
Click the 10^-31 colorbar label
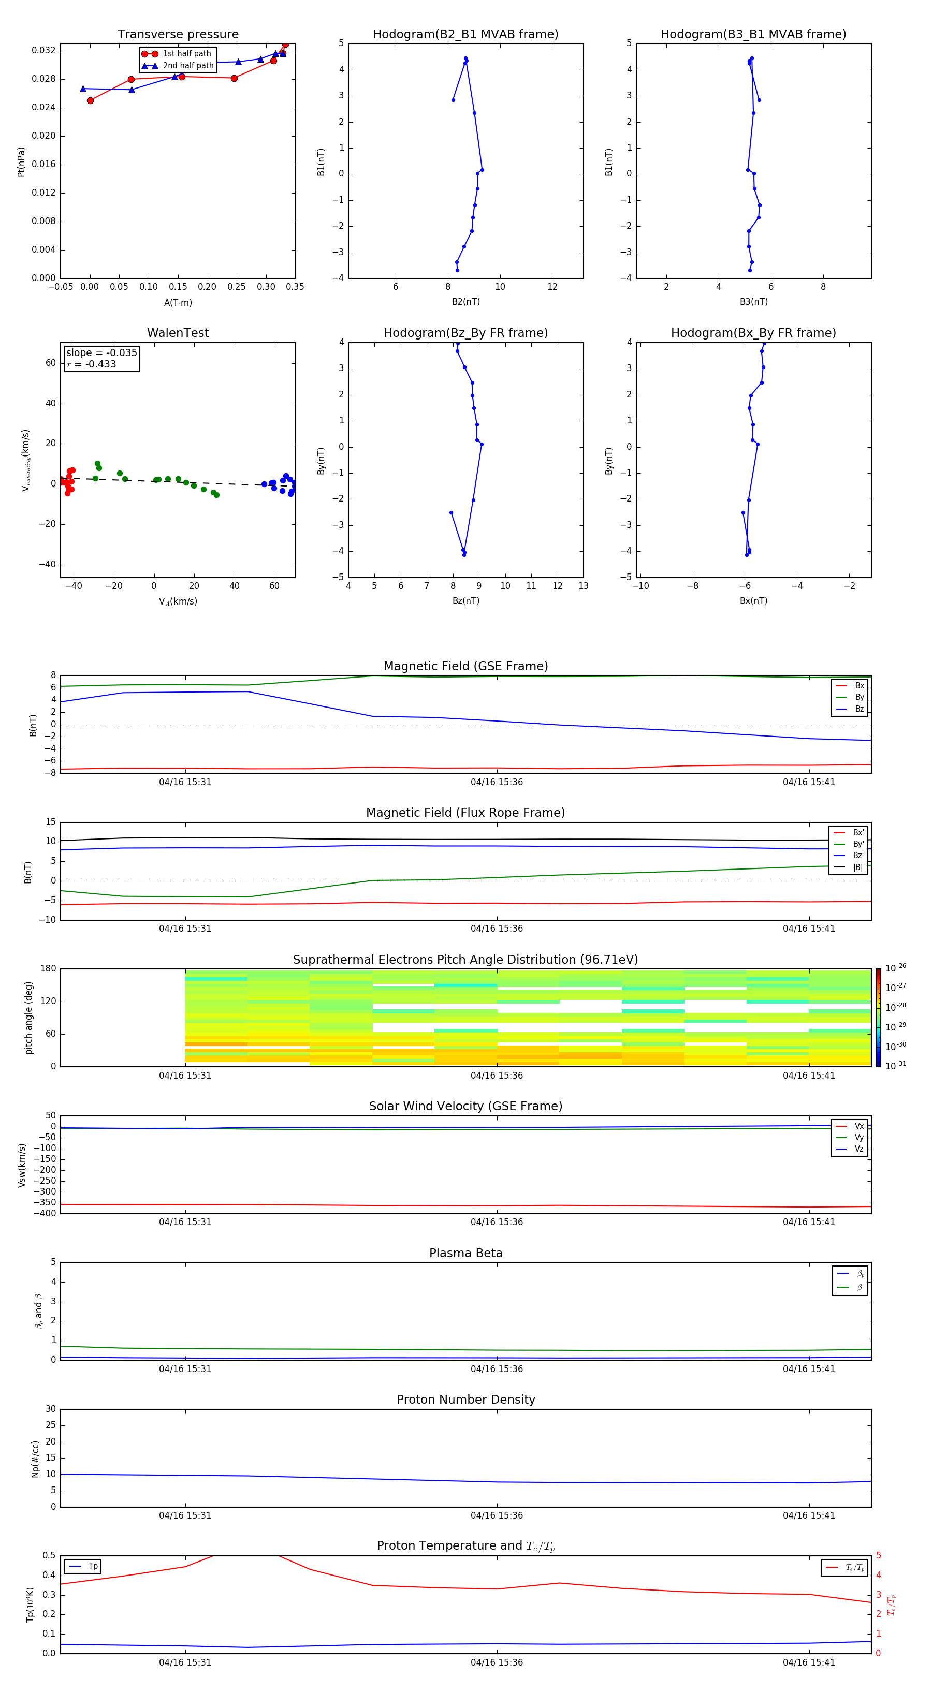(x=896, y=1066)
